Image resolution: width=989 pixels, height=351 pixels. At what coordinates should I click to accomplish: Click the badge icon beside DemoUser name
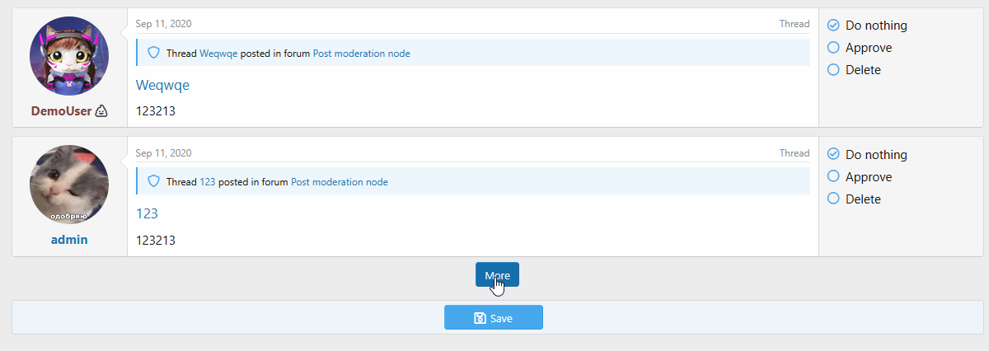click(102, 110)
